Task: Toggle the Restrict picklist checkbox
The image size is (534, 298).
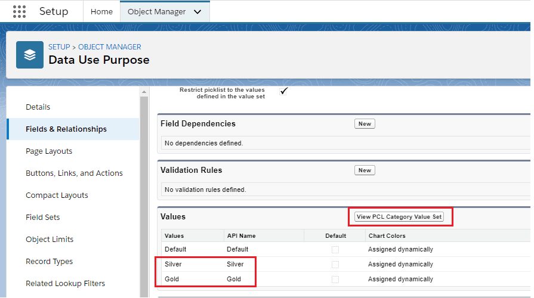Action: (x=284, y=91)
